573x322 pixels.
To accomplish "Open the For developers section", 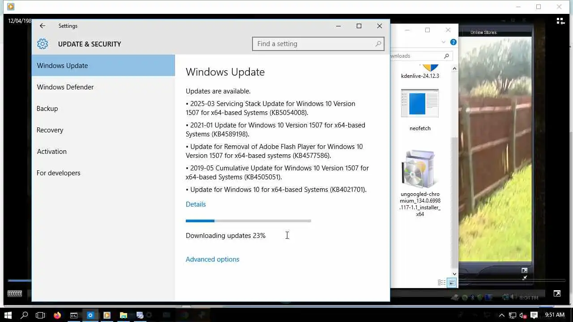I will [103, 173].
